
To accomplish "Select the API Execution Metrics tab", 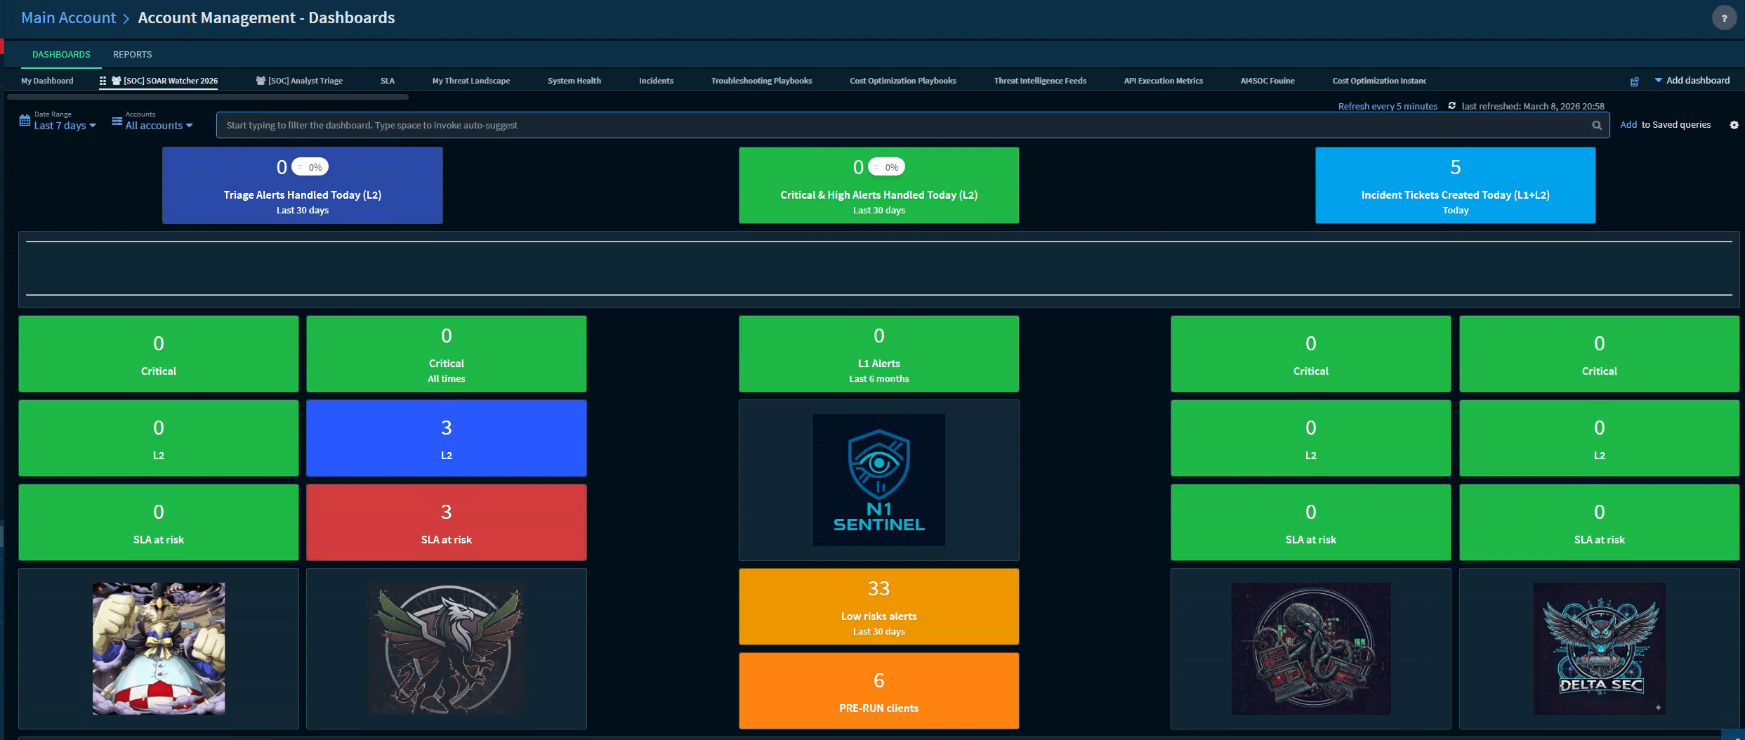I will (x=1164, y=81).
